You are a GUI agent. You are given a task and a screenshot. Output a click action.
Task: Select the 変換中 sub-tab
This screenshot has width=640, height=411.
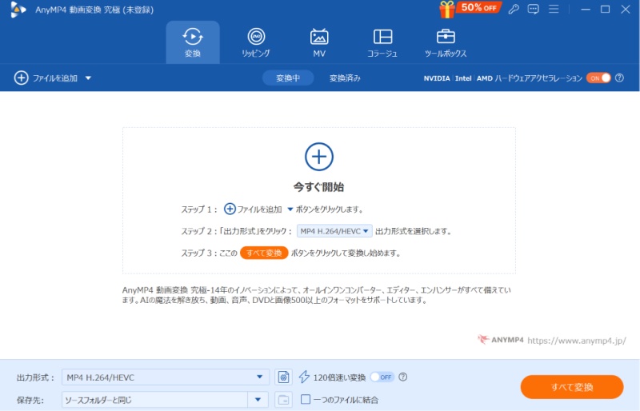[x=288, y=78]
